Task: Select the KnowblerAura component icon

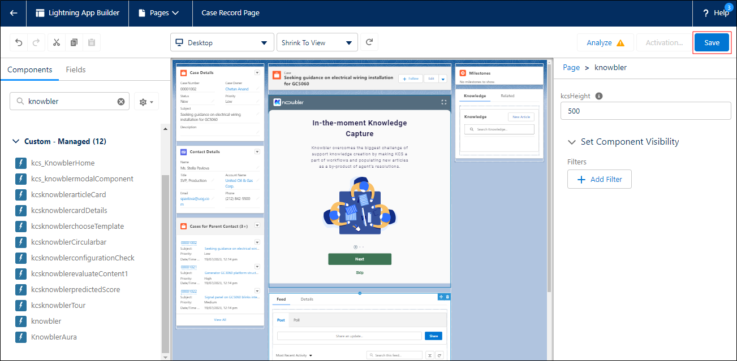Action: tap(21, 337)
